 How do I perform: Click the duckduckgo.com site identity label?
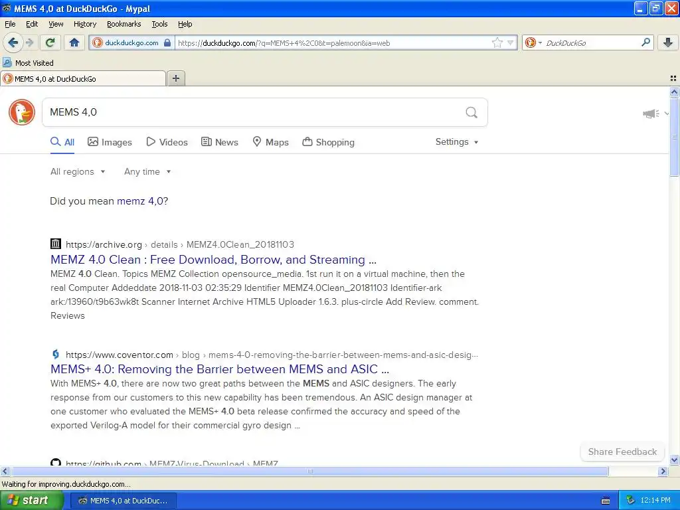tap(131, 42)
